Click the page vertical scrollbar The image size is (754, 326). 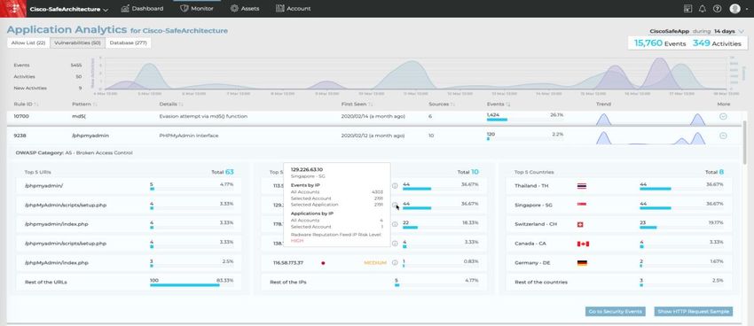pos(745,142)
